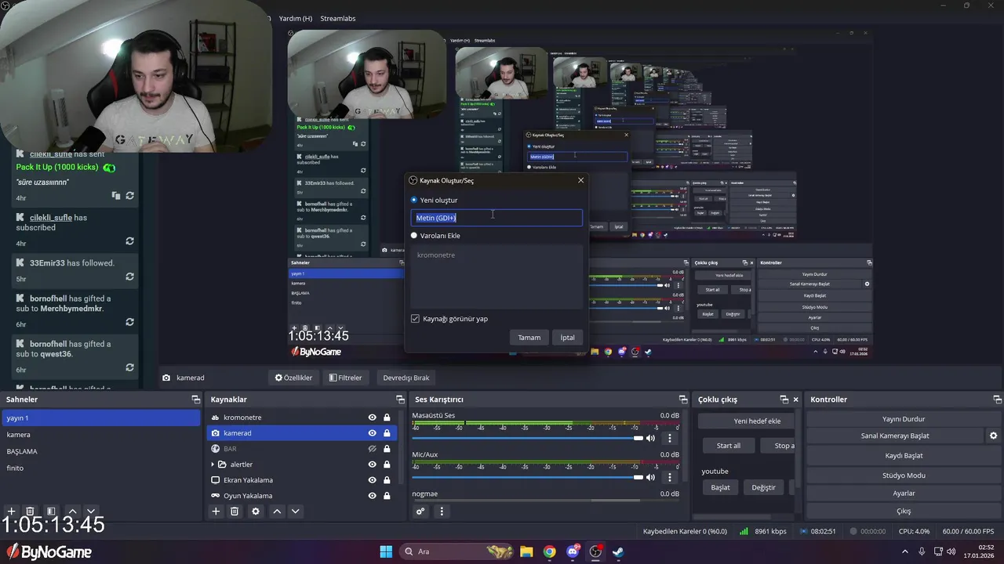
Task: Open Özellikler for kamerad source
Action: [x=293, y=378]
